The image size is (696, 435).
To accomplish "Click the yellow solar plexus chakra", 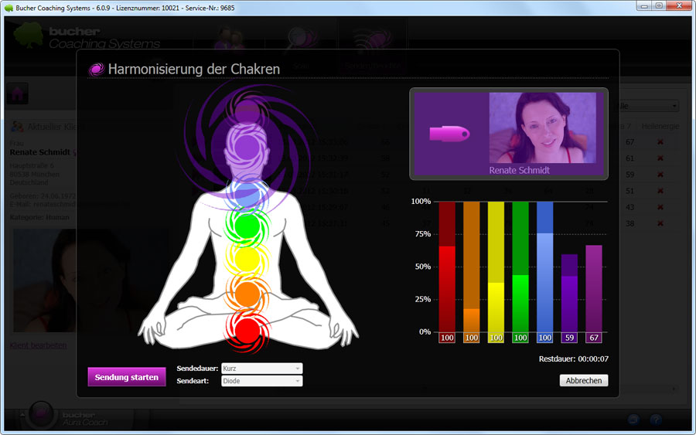I will 247,260.
